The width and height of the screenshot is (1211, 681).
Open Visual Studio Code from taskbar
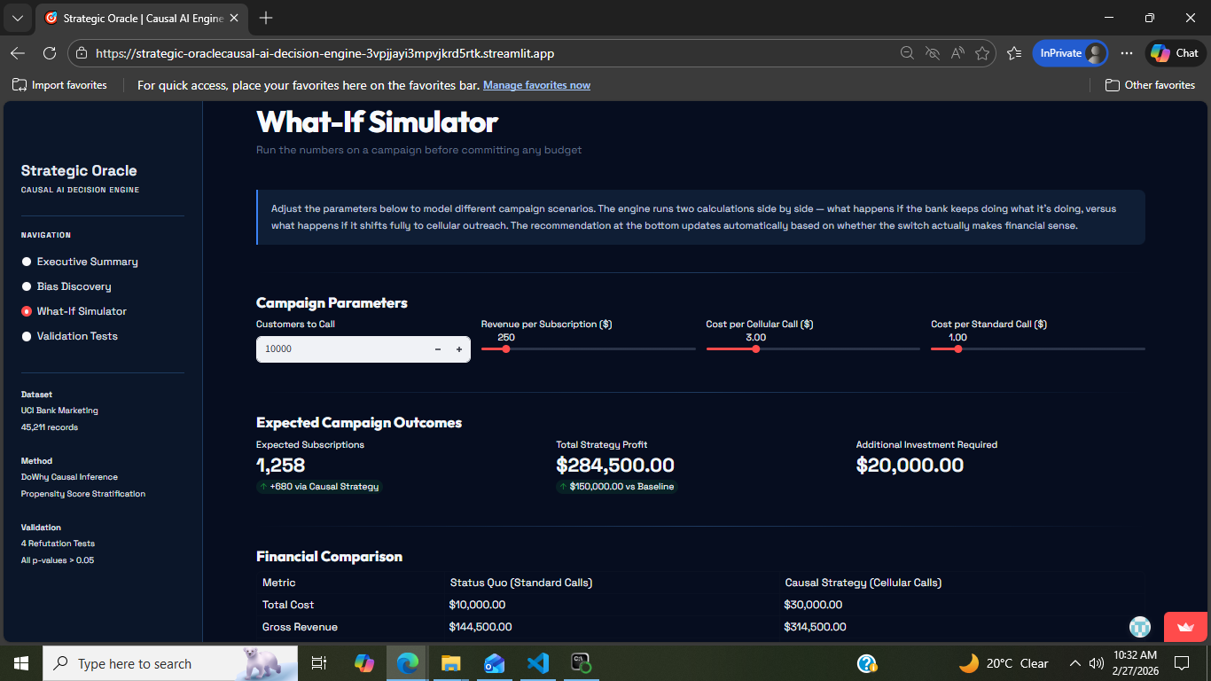538,663
